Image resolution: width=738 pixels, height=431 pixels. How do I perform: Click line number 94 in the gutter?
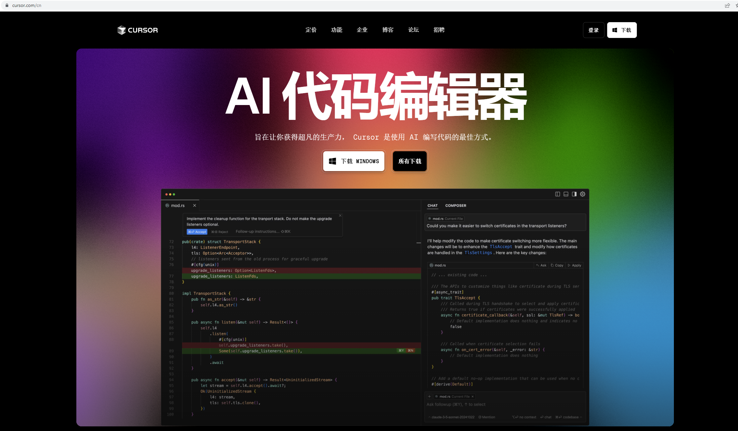point(171,380)
